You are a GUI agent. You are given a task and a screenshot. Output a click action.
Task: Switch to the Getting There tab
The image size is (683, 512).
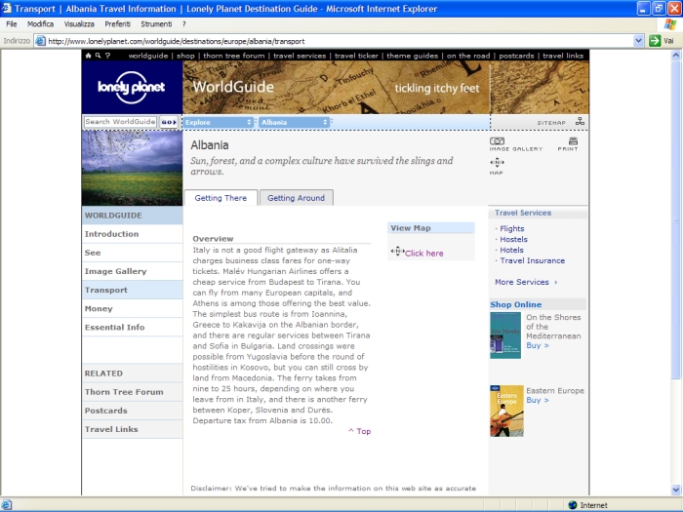click(221, 198)
